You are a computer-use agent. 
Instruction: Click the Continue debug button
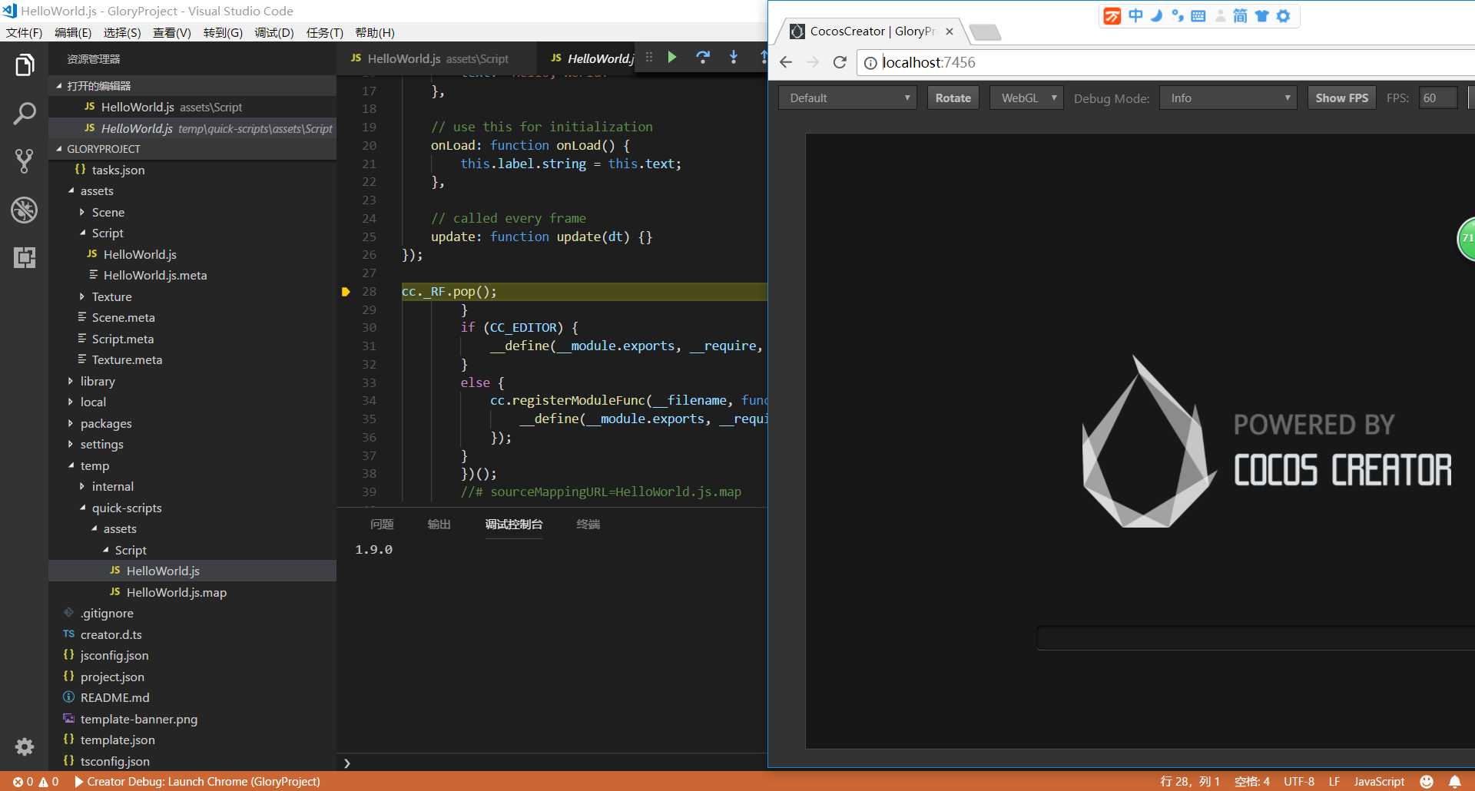[672, 57]
